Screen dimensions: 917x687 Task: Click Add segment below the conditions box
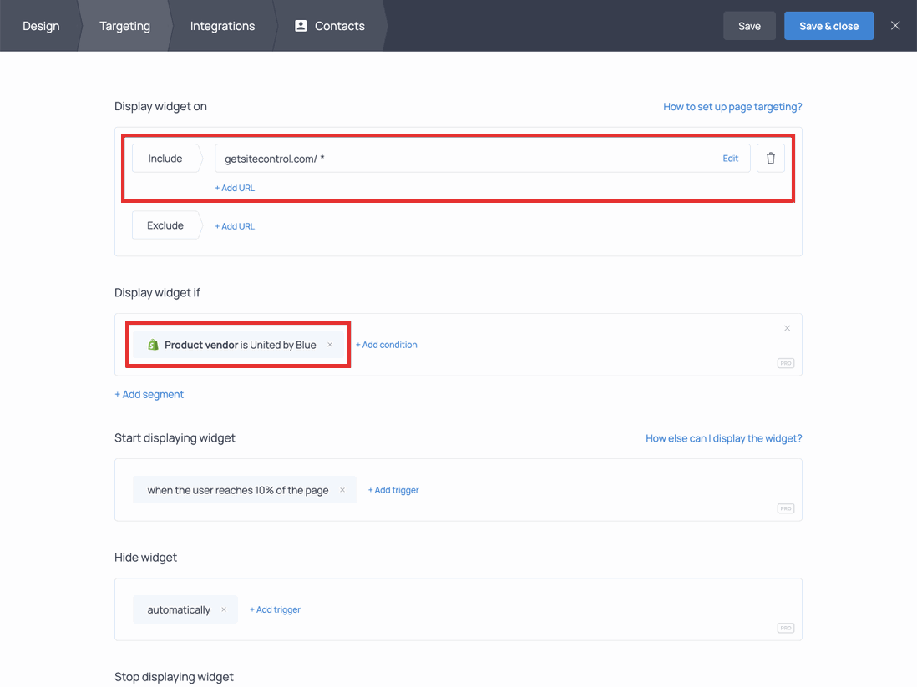coord(149,393)
